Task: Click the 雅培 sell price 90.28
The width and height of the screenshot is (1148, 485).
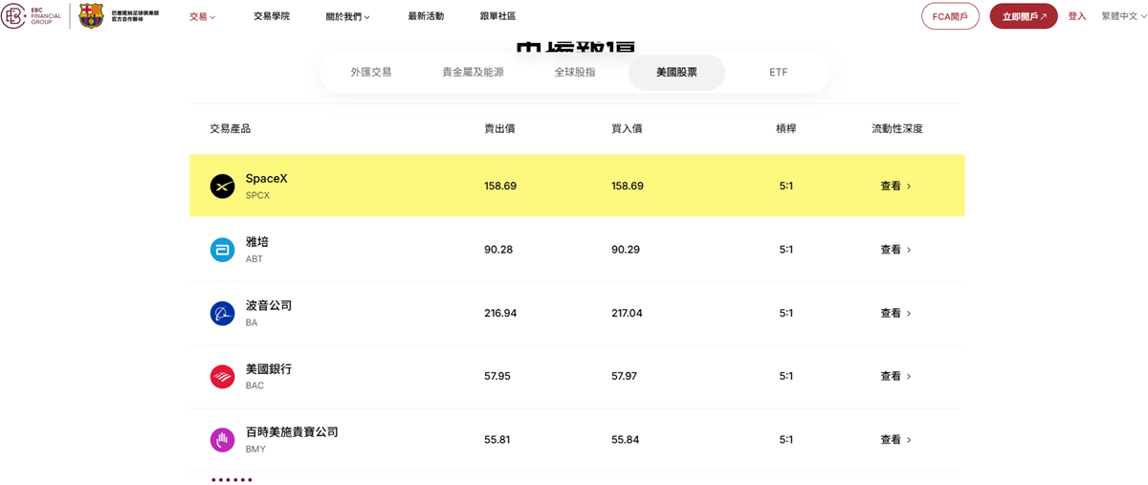Action: [498, 250]
